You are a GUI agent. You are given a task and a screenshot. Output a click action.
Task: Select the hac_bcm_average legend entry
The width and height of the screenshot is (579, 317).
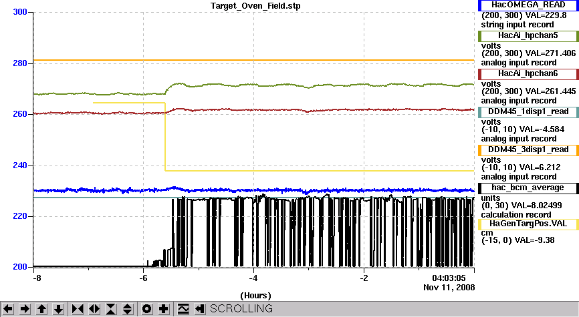tap(528, 188)
